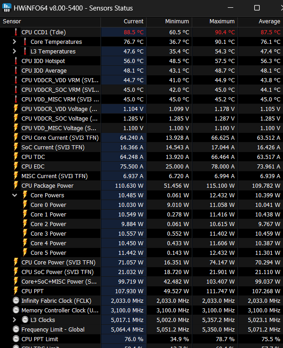Click thermometer icon beside CPU VDDCR_SOC VRM

tap(16, 90)
